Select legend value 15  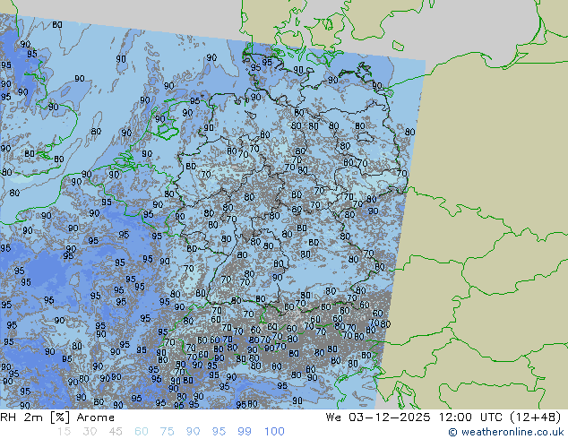click(x=64, y=432)
